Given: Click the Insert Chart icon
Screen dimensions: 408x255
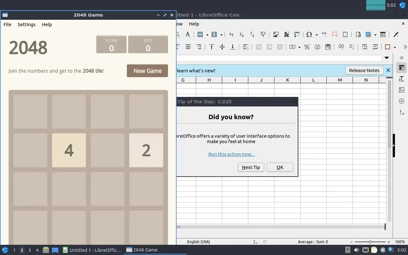Looking at the screenshot, I should (287, 34).
